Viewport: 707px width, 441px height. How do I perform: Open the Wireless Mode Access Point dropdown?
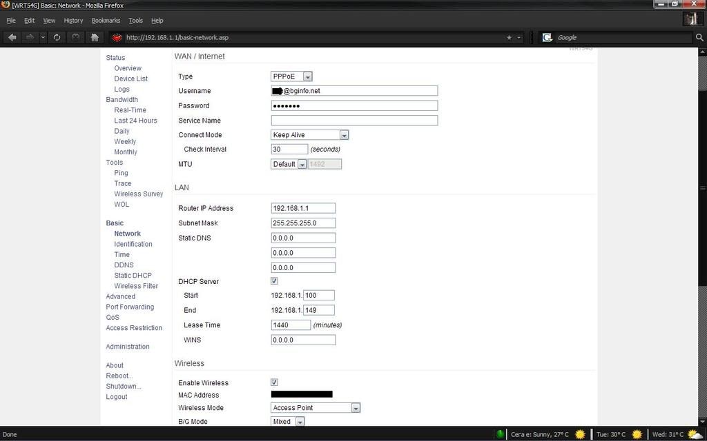click(x=316, y=408)
